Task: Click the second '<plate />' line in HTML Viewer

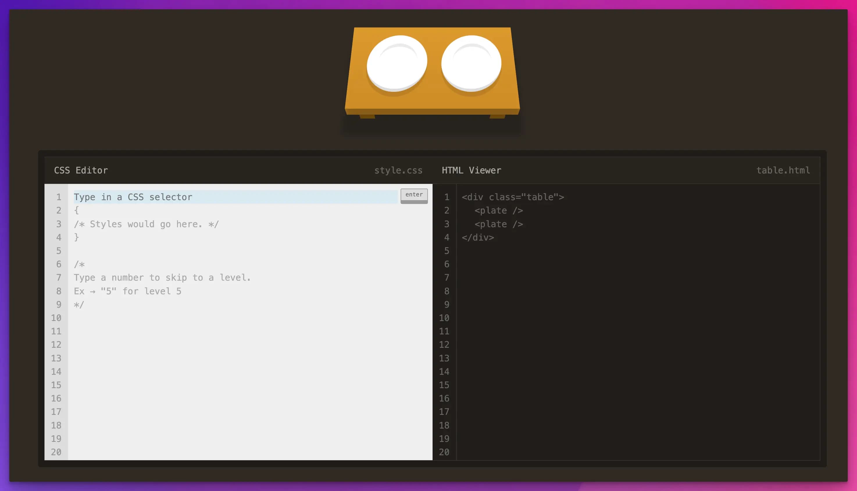Action: pos(499,224)
